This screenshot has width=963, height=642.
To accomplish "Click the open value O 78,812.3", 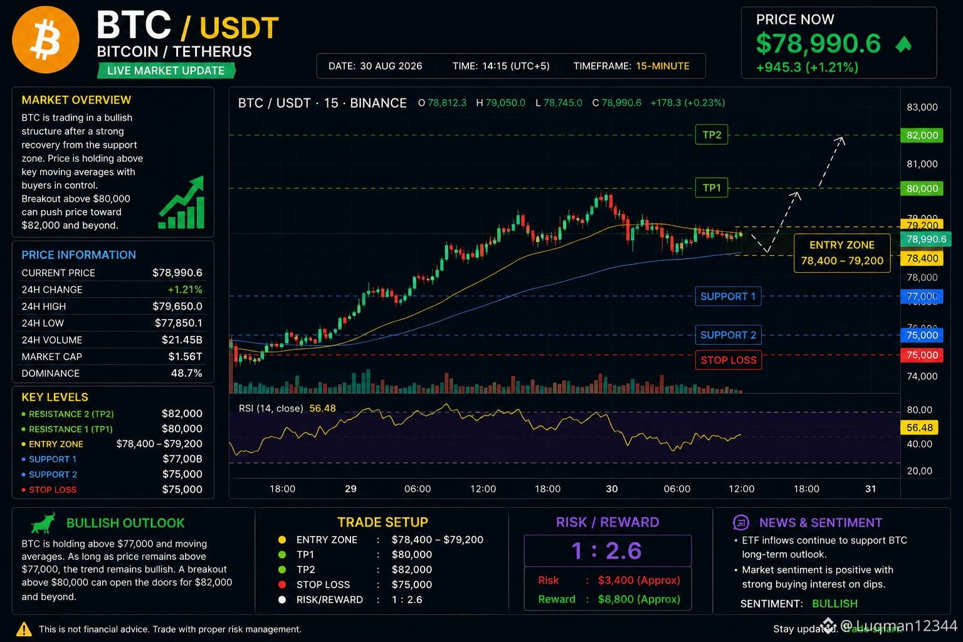I will 442,103.
